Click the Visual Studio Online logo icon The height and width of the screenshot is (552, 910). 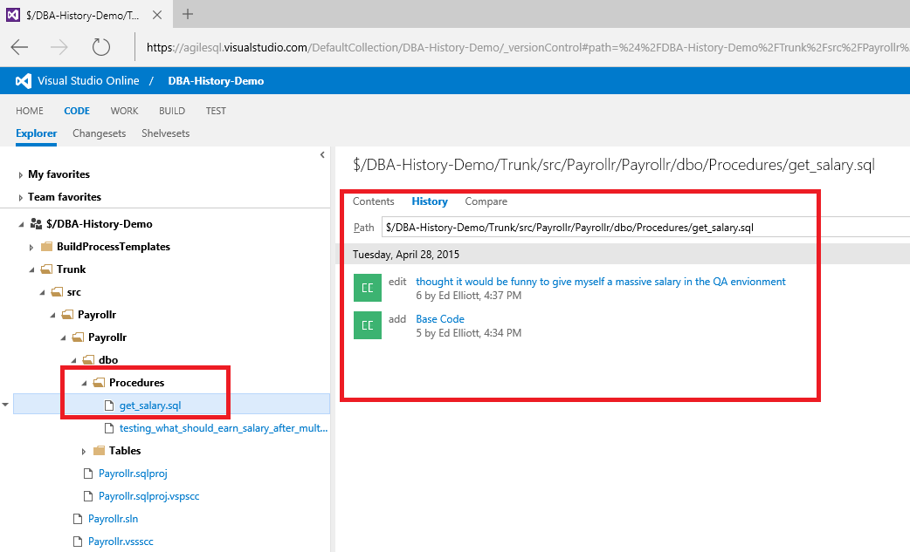pyautogui.click(x=24, y=81)
